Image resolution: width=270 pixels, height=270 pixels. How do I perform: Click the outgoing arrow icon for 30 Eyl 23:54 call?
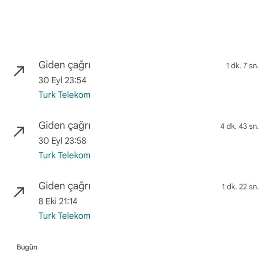coord(19,71)
